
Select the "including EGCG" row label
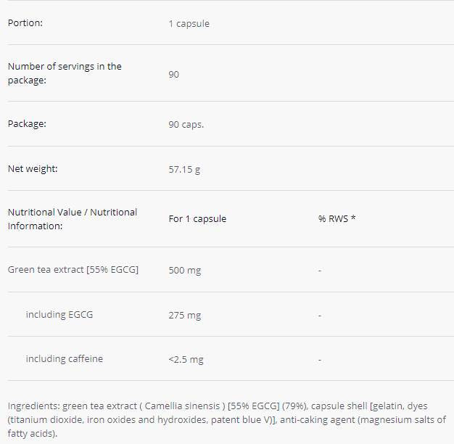click(59, 314)
